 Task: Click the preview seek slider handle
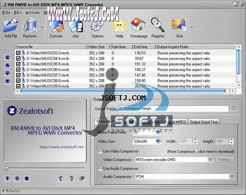[x=7, y=168]
